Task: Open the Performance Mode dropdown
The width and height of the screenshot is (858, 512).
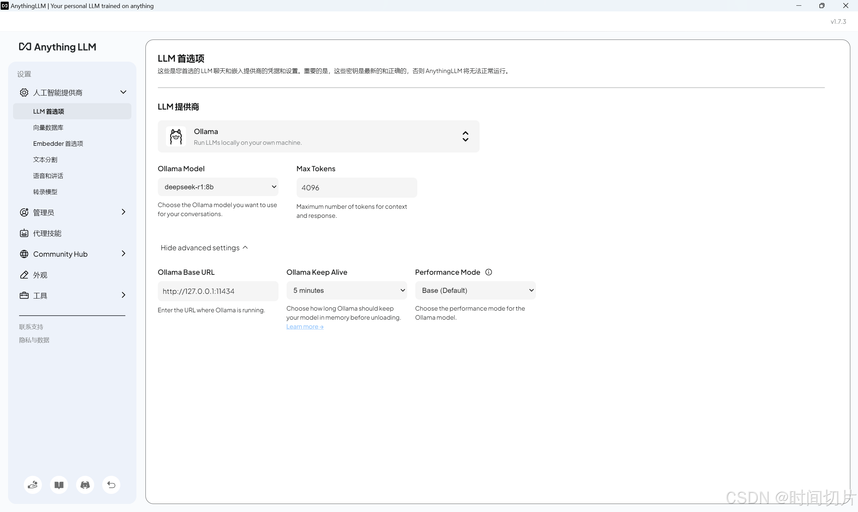Action: [475, 291]
